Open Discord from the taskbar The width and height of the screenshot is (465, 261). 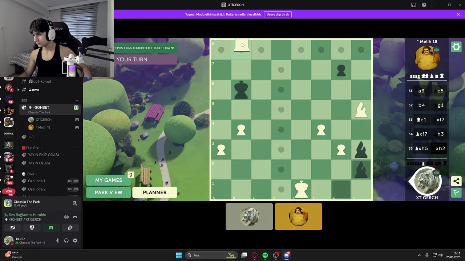(x=287, y=255)
